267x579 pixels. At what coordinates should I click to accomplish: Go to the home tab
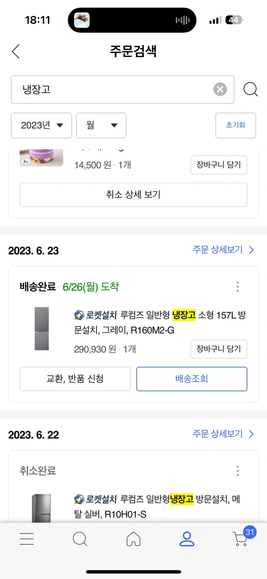[133, 539]
